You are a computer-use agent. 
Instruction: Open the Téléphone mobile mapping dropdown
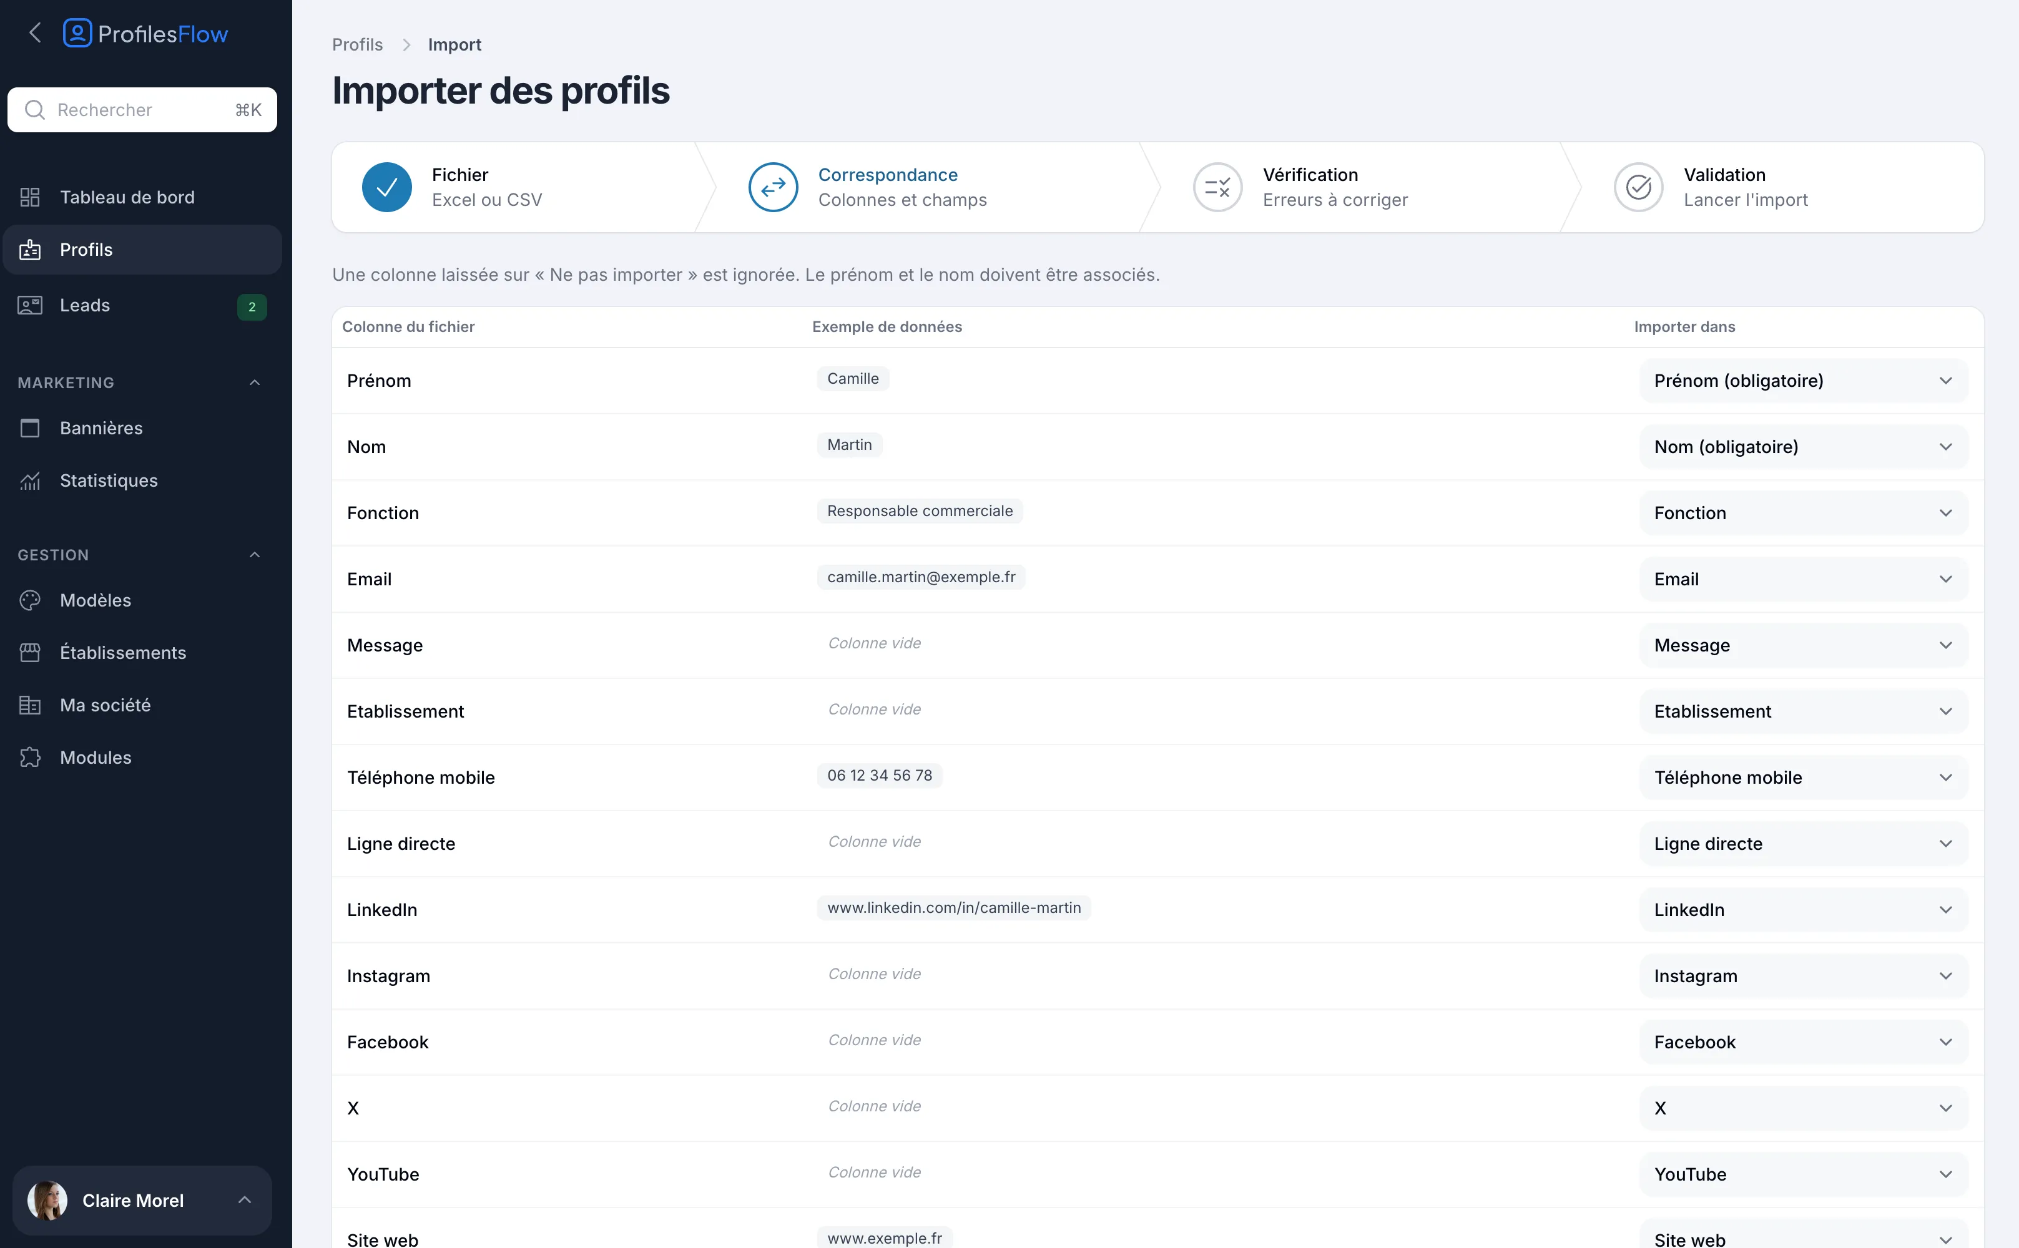tap(1804, 778)
